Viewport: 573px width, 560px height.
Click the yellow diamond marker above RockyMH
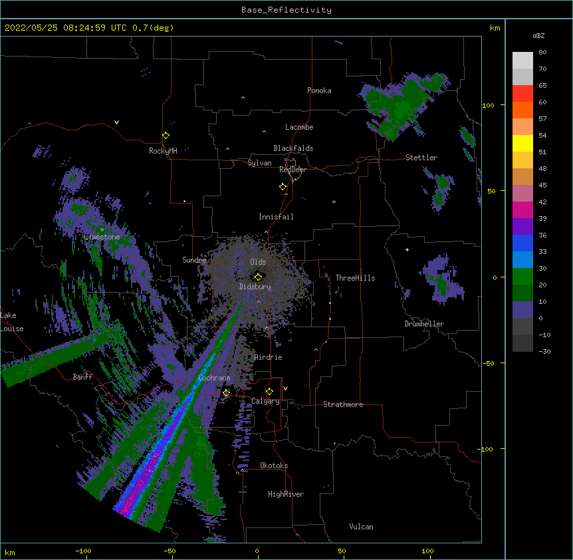(166, 136)
